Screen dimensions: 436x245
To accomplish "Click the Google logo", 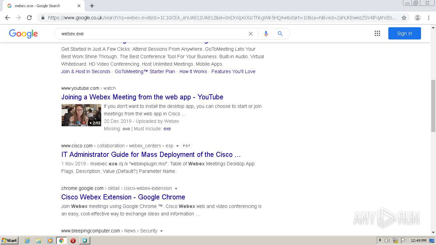I will click(x=23, y=34).
